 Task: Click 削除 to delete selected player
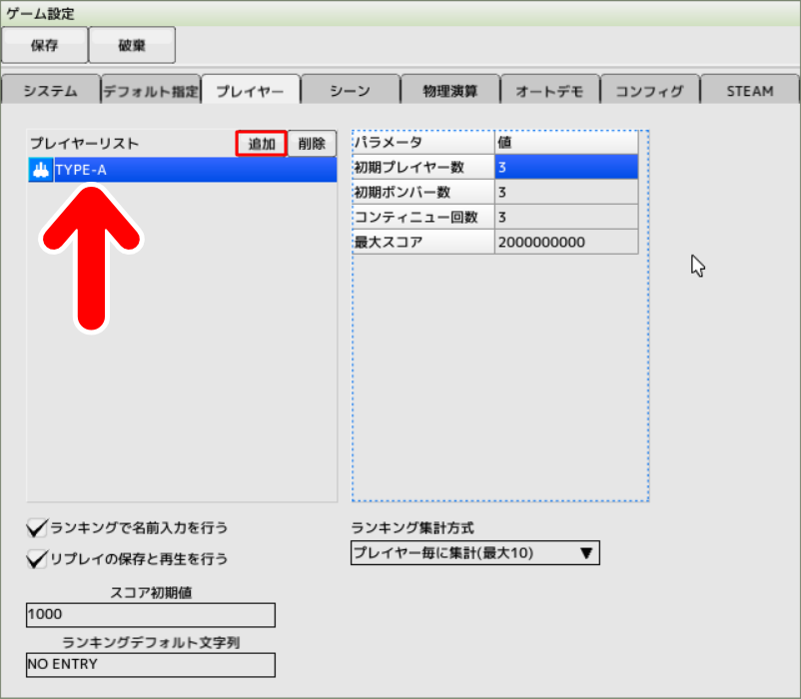coord(312,143)
